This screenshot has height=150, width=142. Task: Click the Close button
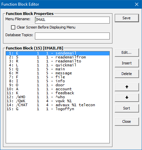pyautogui.click(x=127, y=121)
